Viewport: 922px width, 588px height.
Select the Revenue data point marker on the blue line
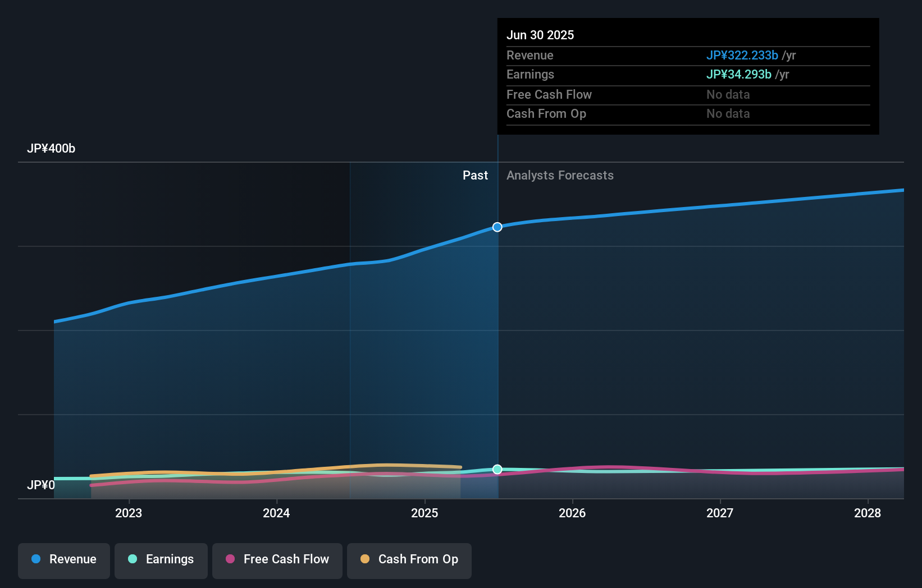coord(497,227)
